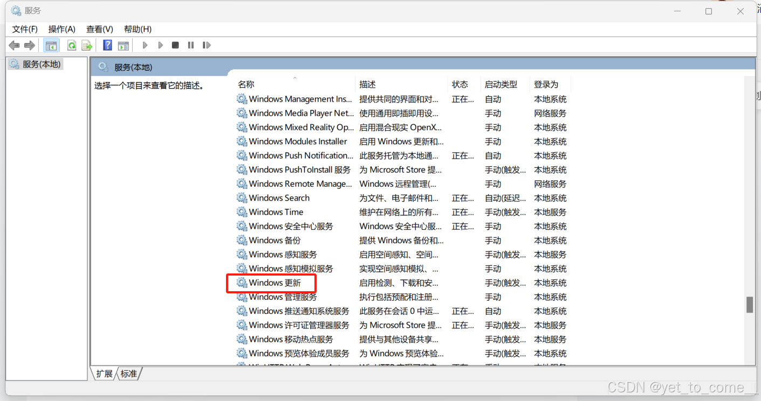The image size is (761, 401).
Task: Click the Back arrow toolbar icon
Action: point(14,45)
